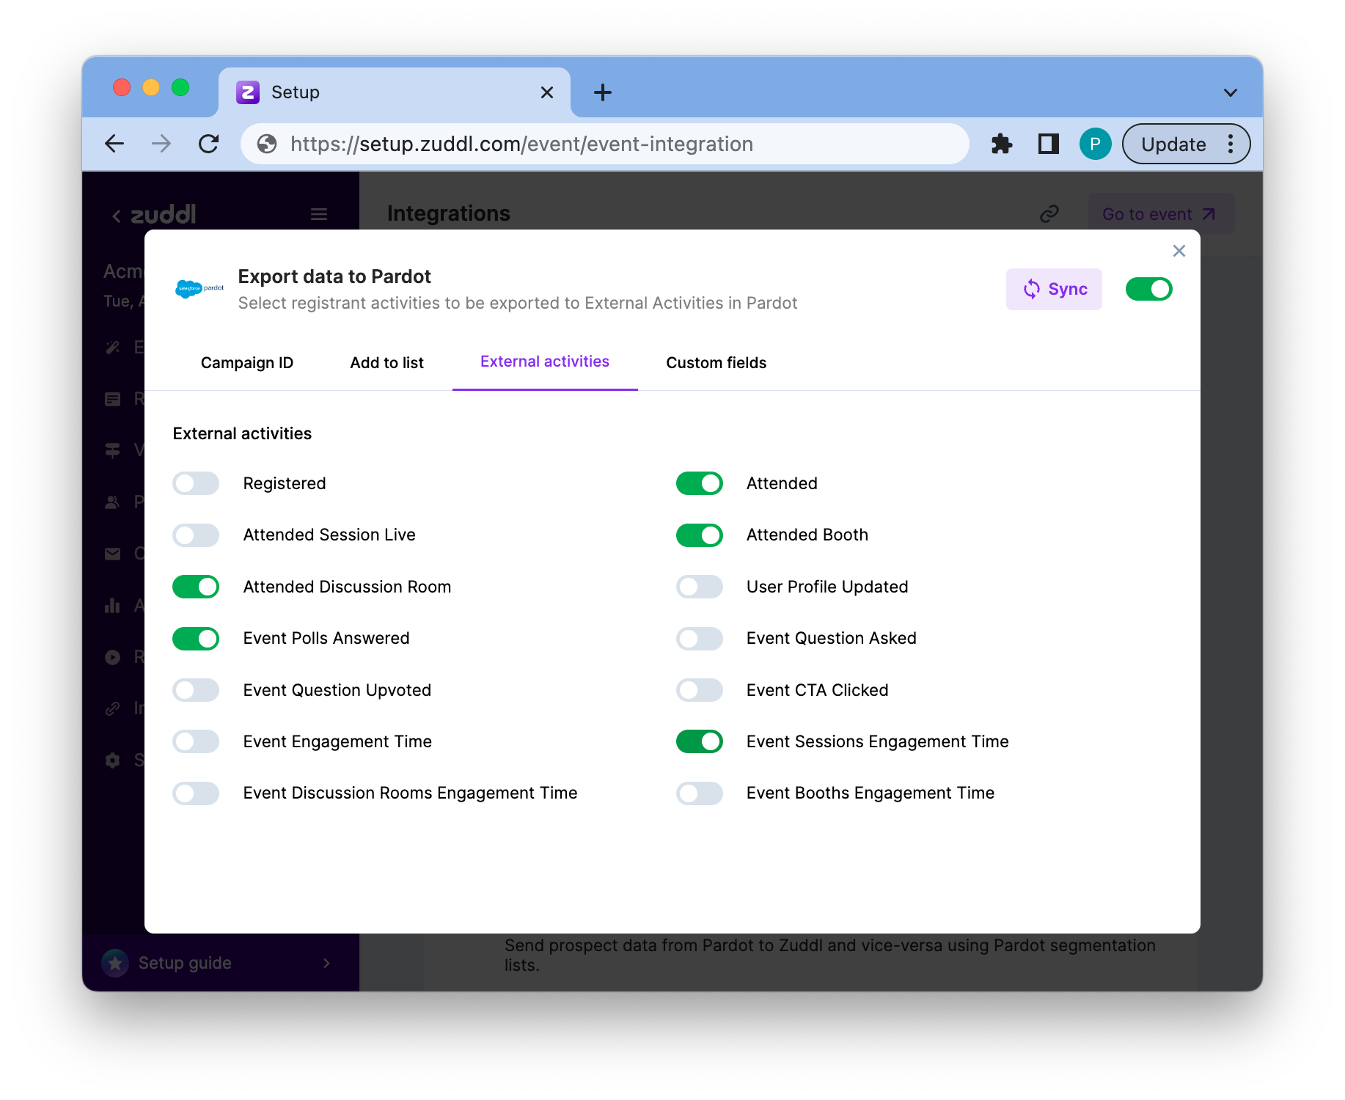Switch to the Campaign ID tab

[x=247, y=363]
